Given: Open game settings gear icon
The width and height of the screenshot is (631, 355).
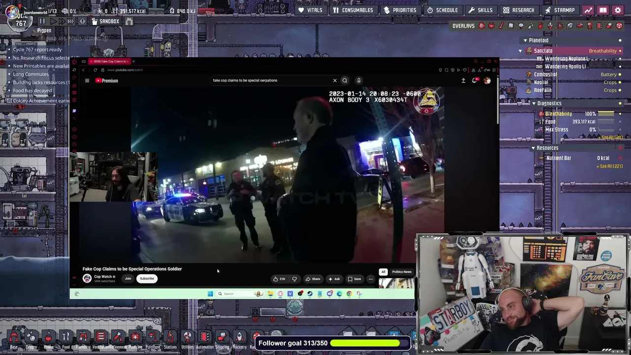Looking at the screenshot, I should click(618, 10).
